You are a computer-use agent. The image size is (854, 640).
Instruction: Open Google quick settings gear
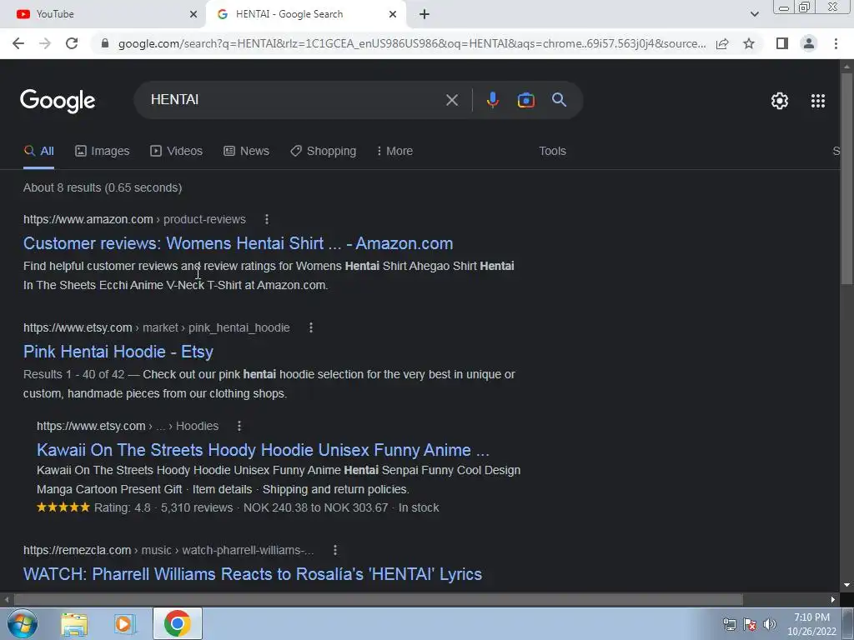[x=780, y=101]
